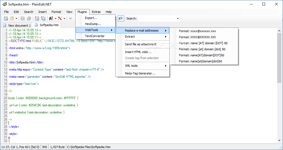Click the vertical scrollbar thumb

click(279, 58)
